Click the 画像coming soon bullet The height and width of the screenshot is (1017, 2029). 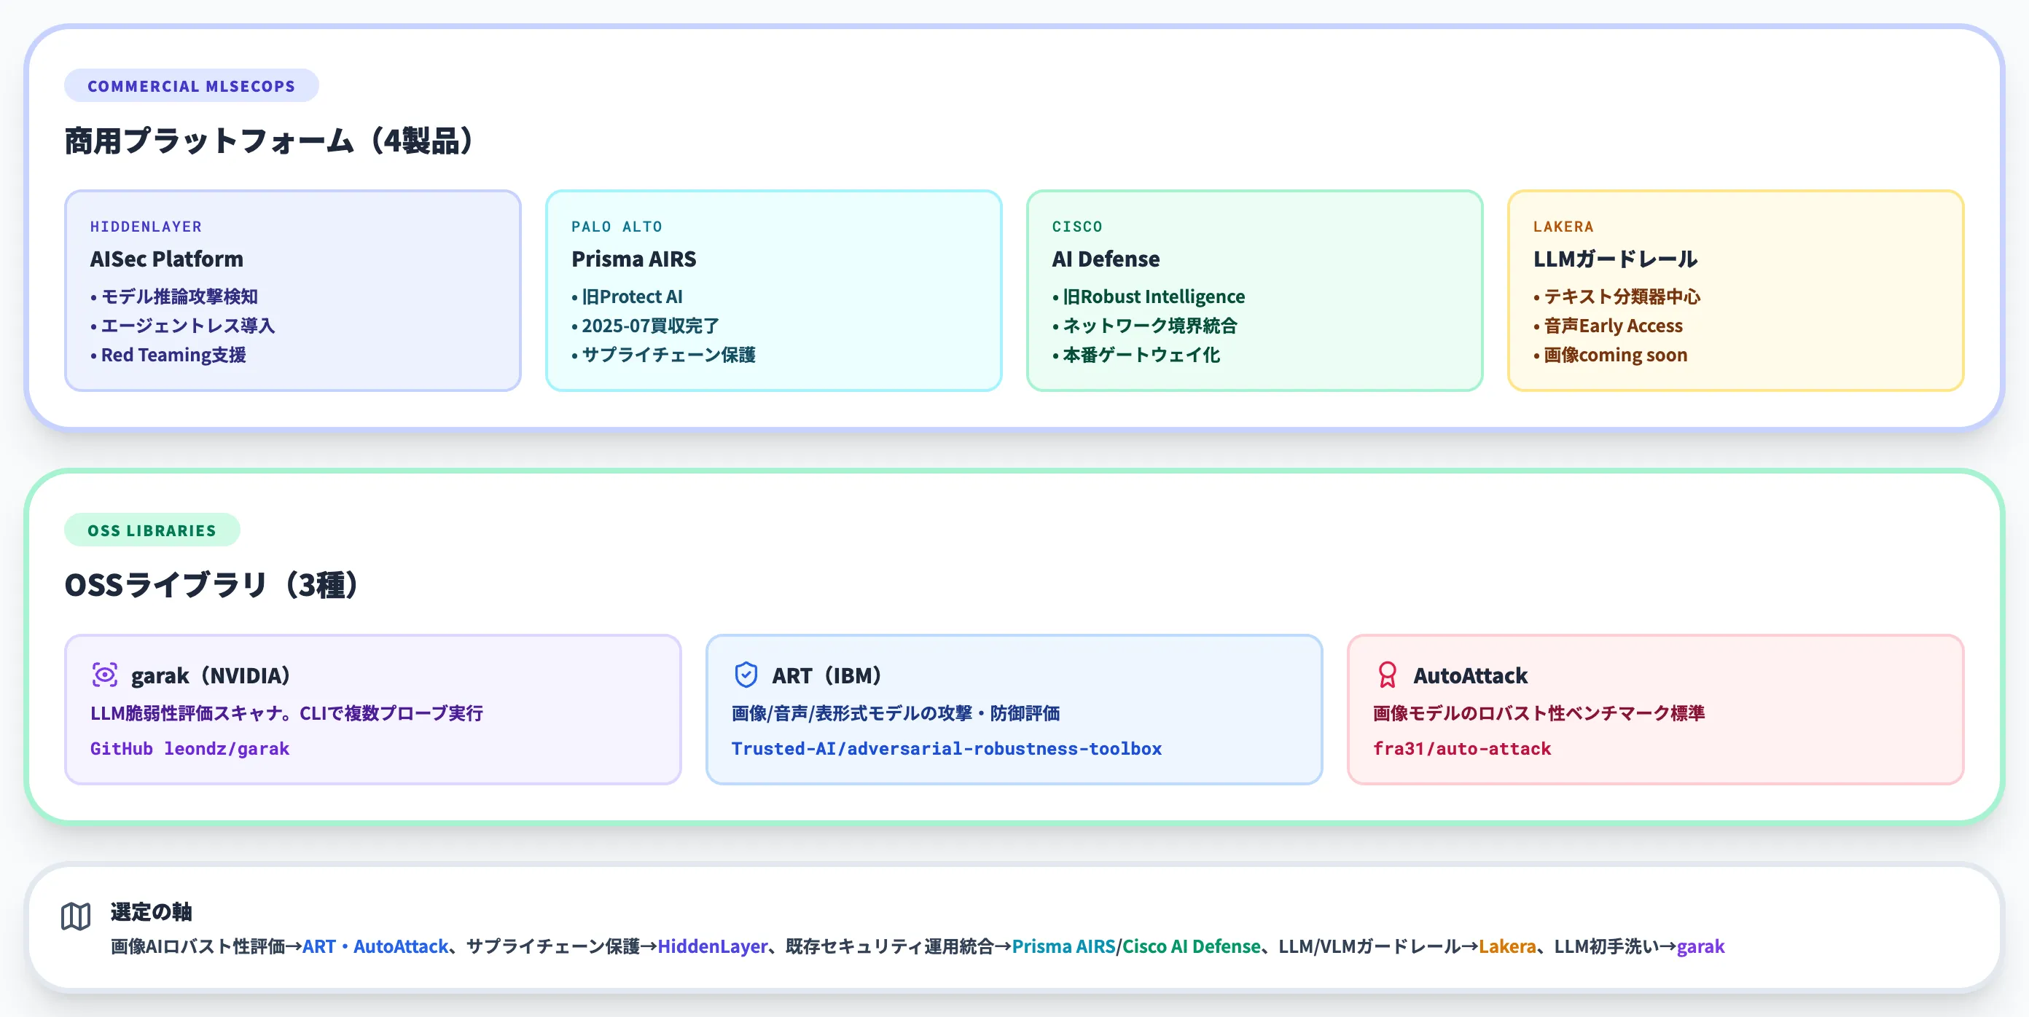click(1610, 355)
